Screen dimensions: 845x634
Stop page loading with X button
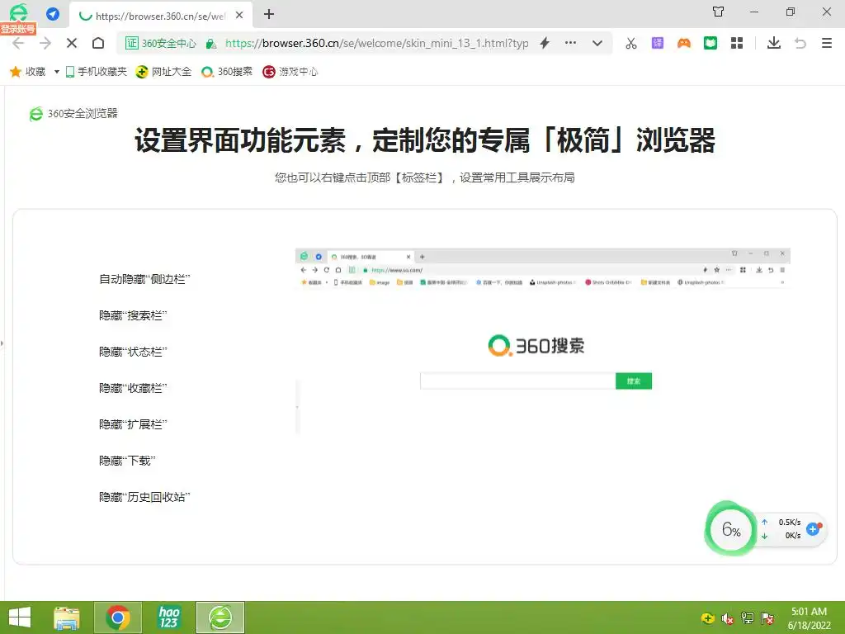click(x=72, y=43)
